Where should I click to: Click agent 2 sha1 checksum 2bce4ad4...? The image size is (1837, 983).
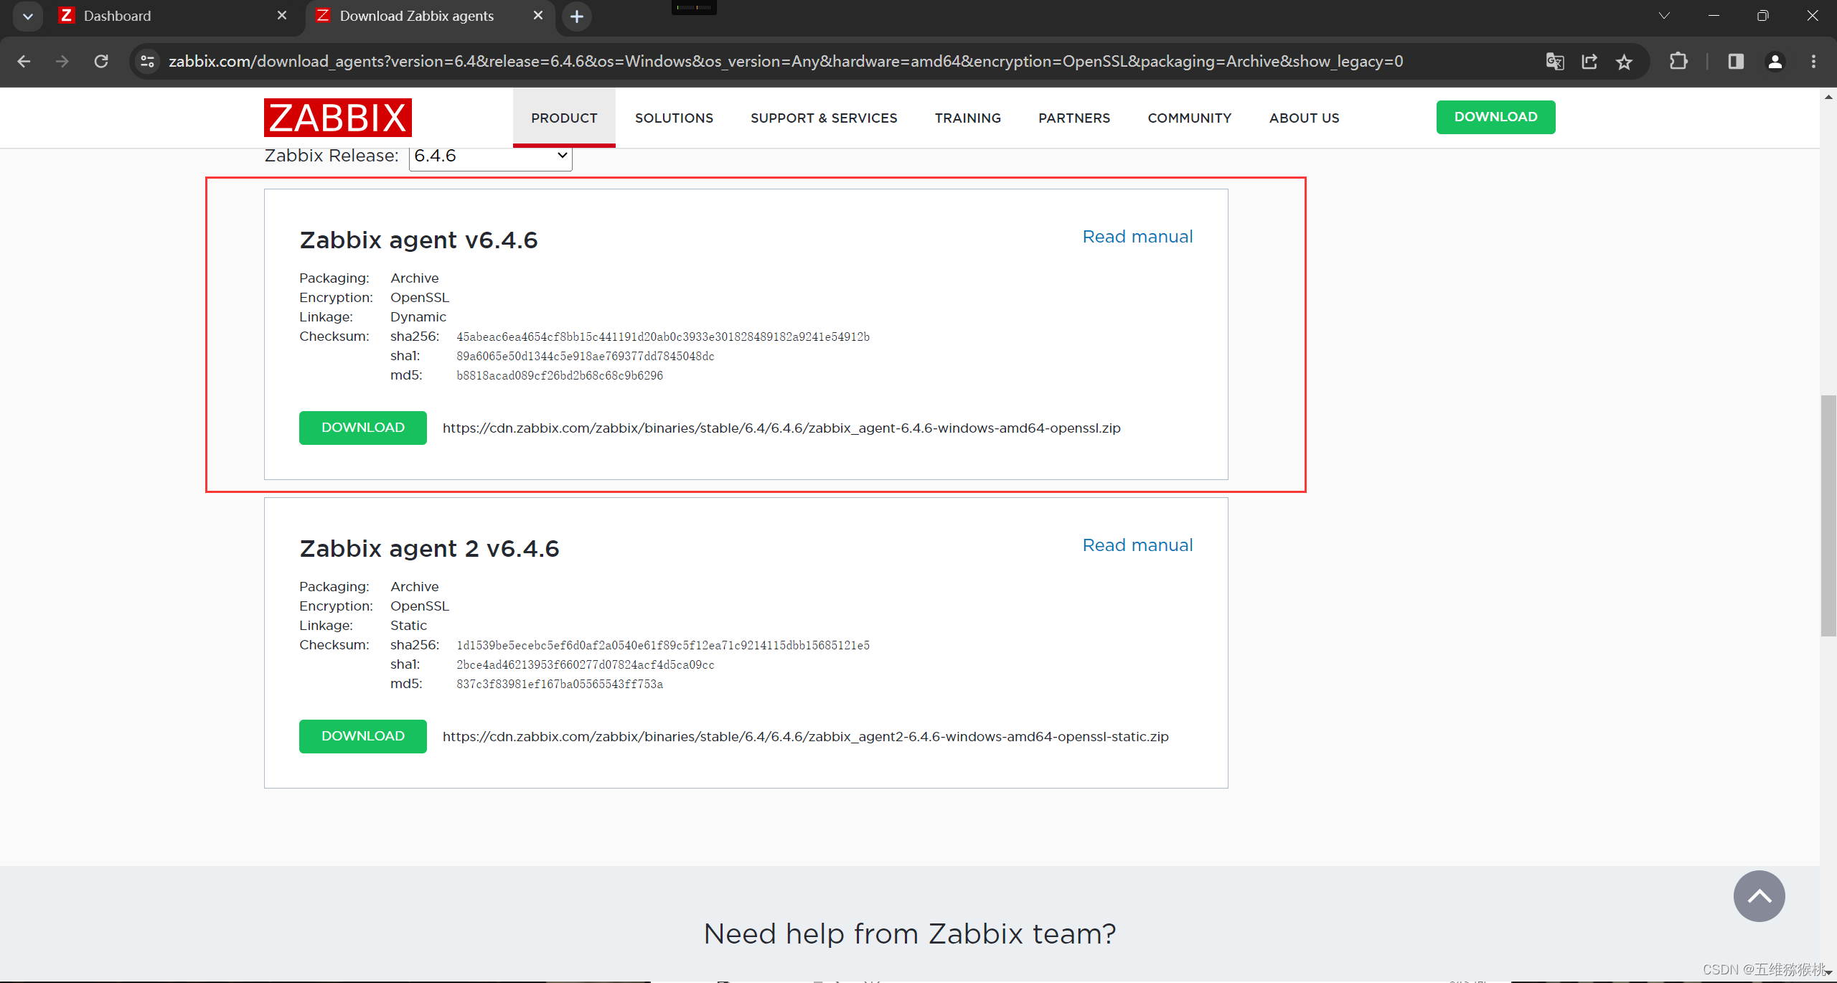point(585,664)
